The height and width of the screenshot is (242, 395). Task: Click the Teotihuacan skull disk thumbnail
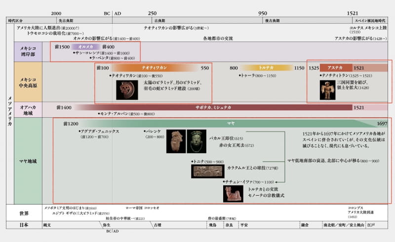127,90
